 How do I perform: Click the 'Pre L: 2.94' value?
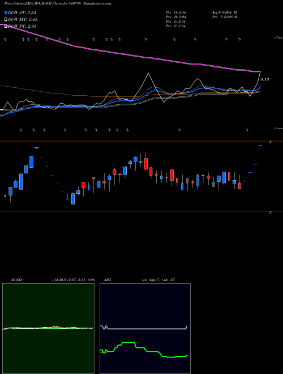pyautogui.click(x=176, y=22)
